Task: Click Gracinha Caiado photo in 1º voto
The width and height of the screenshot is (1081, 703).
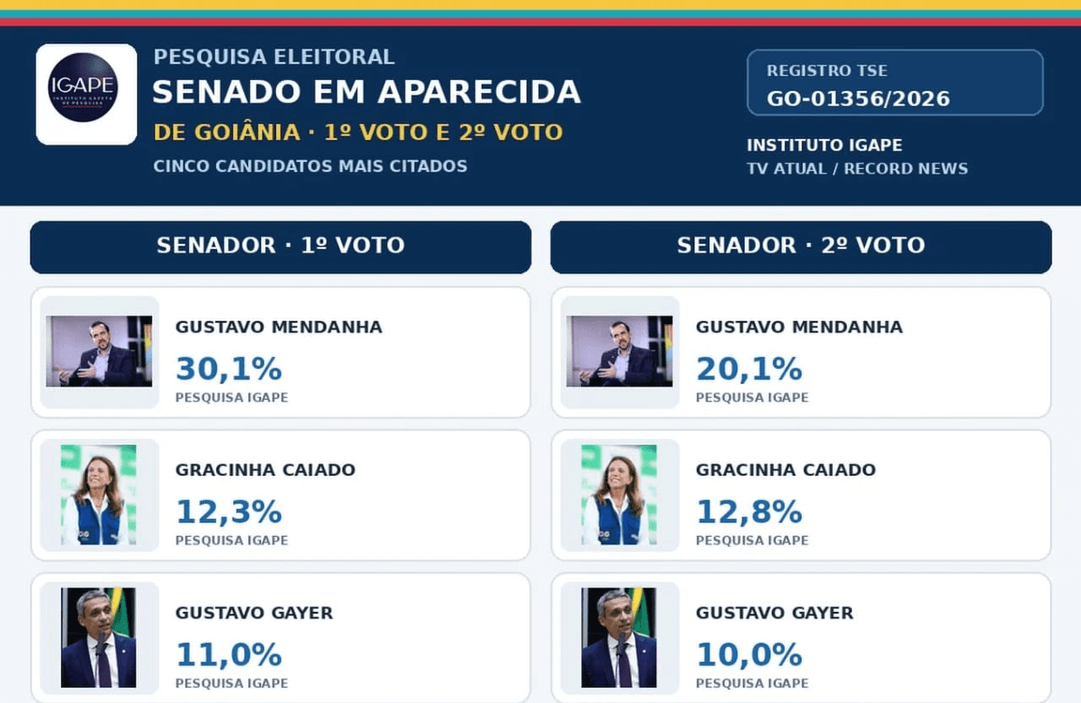Action: [x=99, y=495]
